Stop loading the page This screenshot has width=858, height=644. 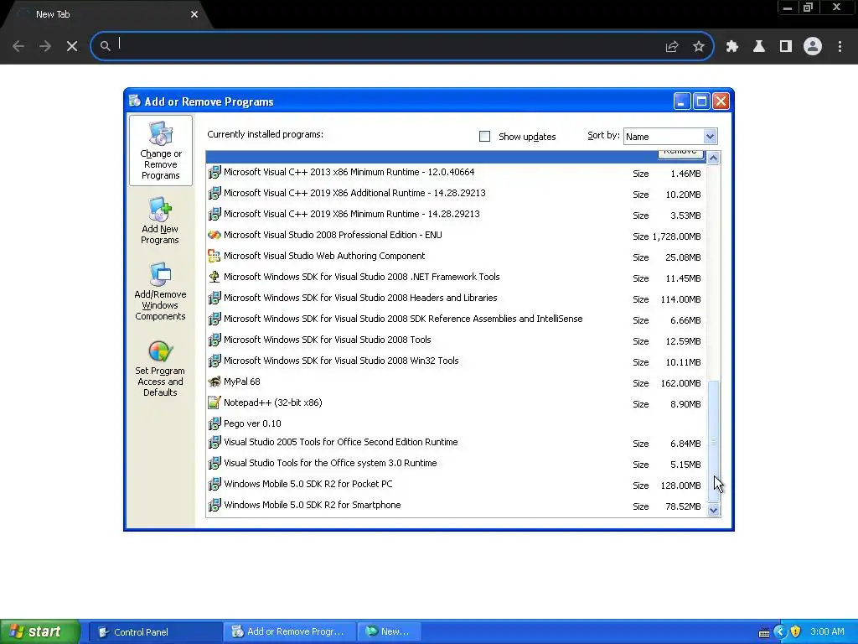[x=72, y=47]
